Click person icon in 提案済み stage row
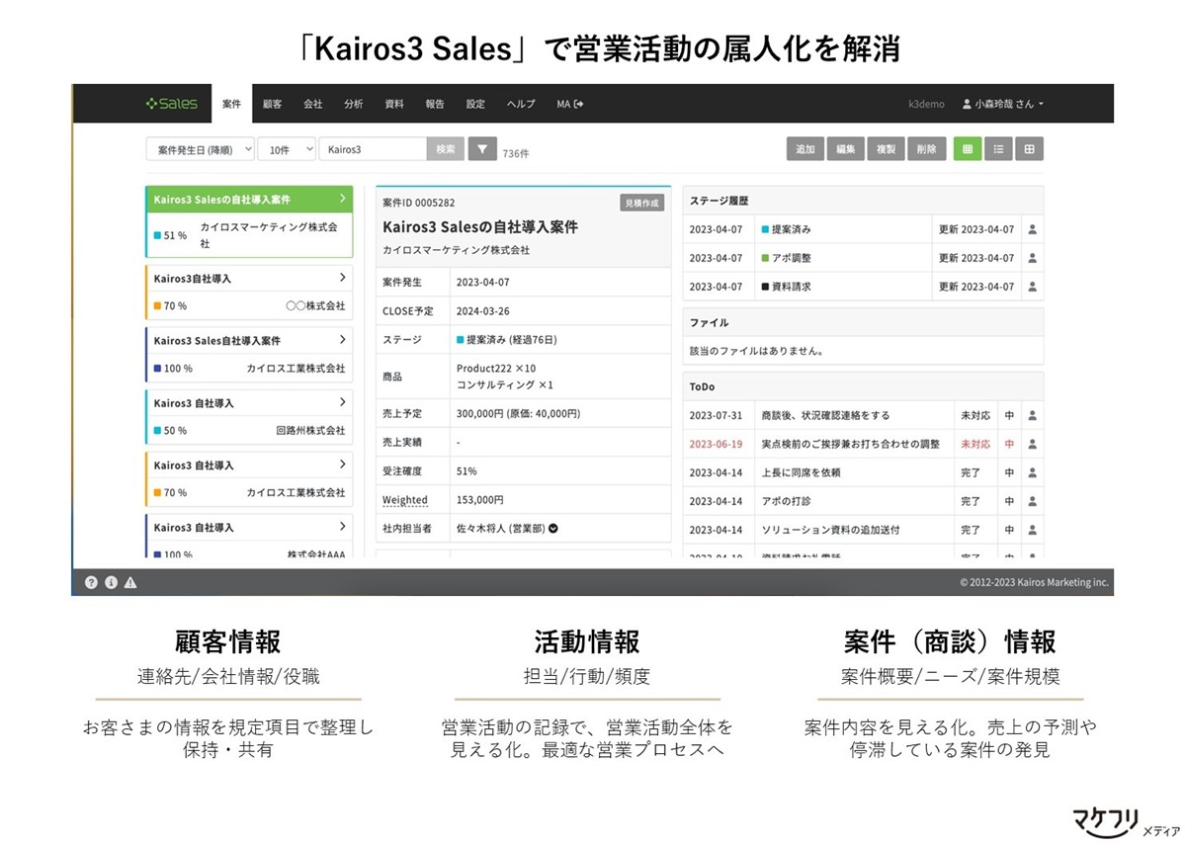This screenshot has height=846, width=1186. point(1033,229)
